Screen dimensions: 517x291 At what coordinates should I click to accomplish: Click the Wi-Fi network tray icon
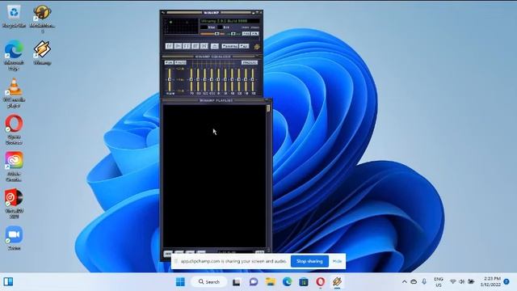pyautogui.click(x=453, y=282)
